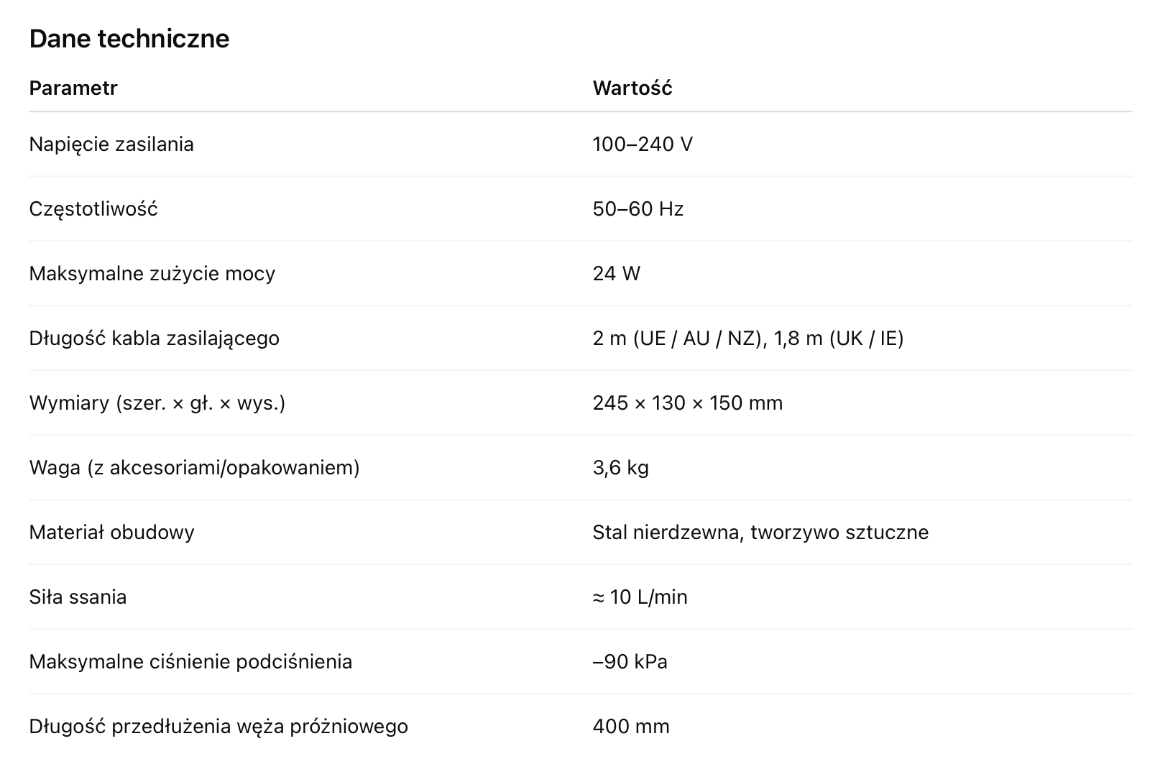This screenshot has width=1160, height=759.
Task: Click the "Długość kabla zasilającego" label
Action: 155,339
